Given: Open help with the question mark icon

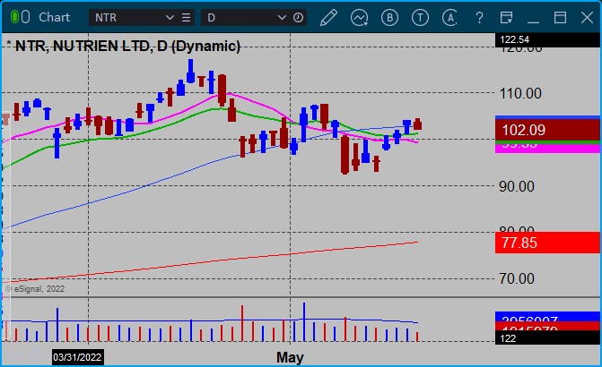Looking at the screenshot, I should click(x=479, y=18).
